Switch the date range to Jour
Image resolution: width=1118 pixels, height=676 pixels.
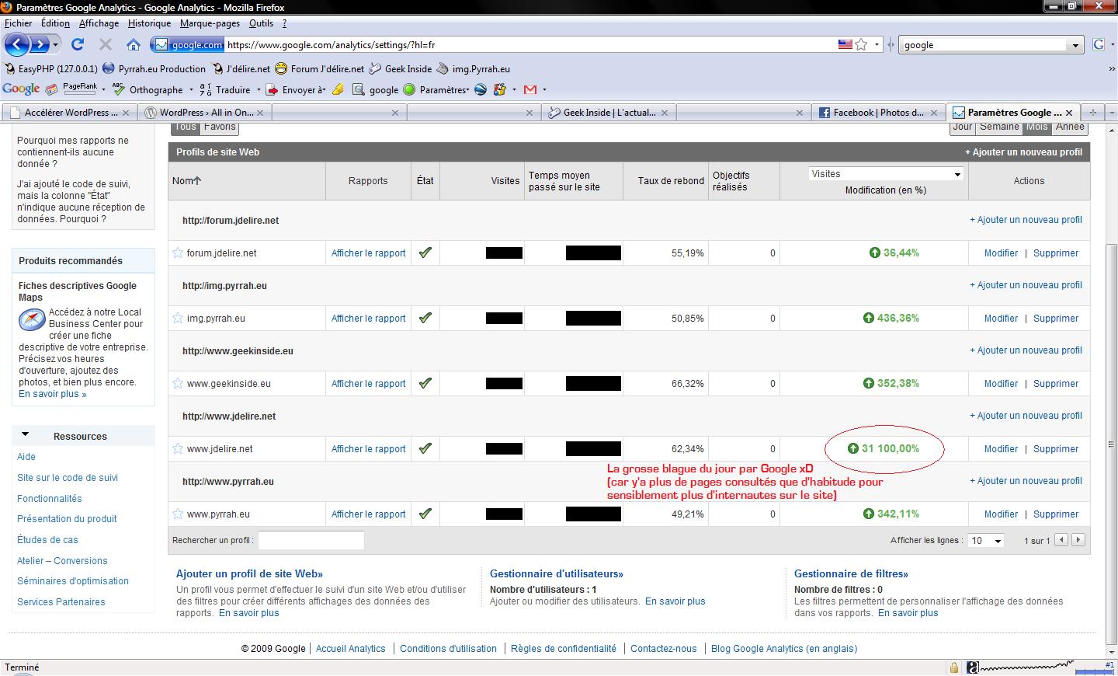tap(962, 127)
